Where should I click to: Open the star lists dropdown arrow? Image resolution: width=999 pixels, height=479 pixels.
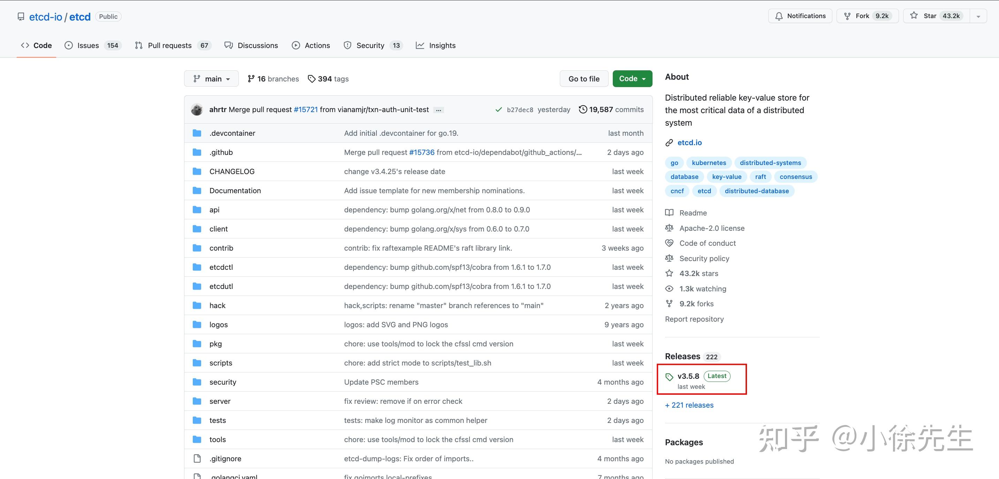[978, 16]
